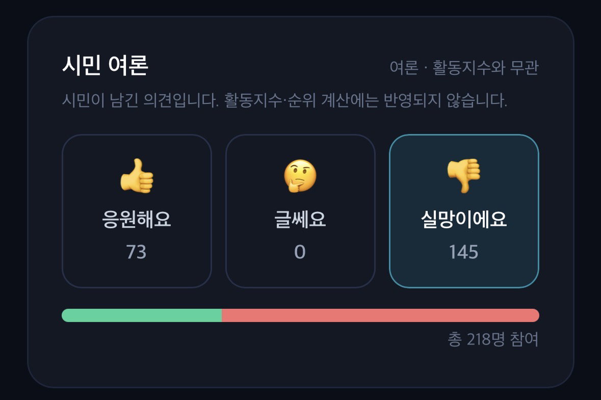
Task: Click the thinking face emoji icon
Action: [300, 176]
